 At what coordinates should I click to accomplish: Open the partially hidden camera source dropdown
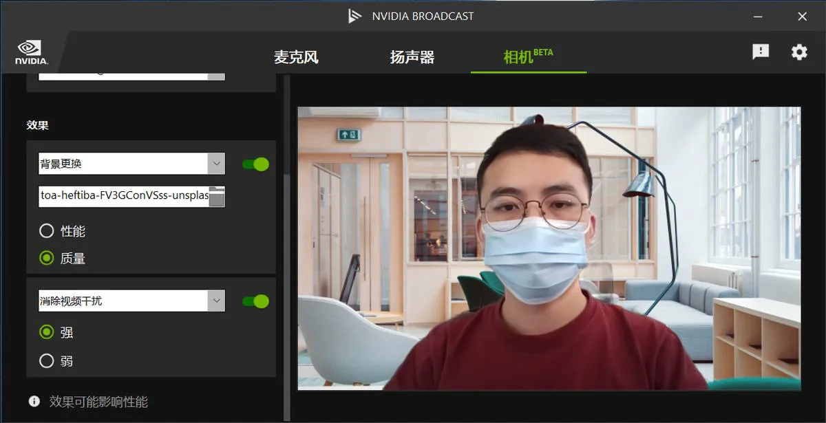[132, 76]
